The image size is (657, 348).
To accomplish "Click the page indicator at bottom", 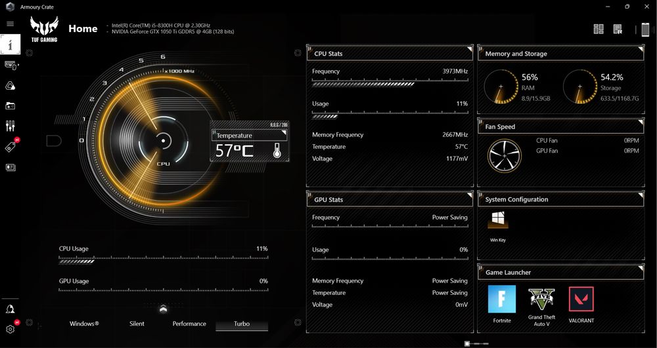I will (x=476, y=343).
